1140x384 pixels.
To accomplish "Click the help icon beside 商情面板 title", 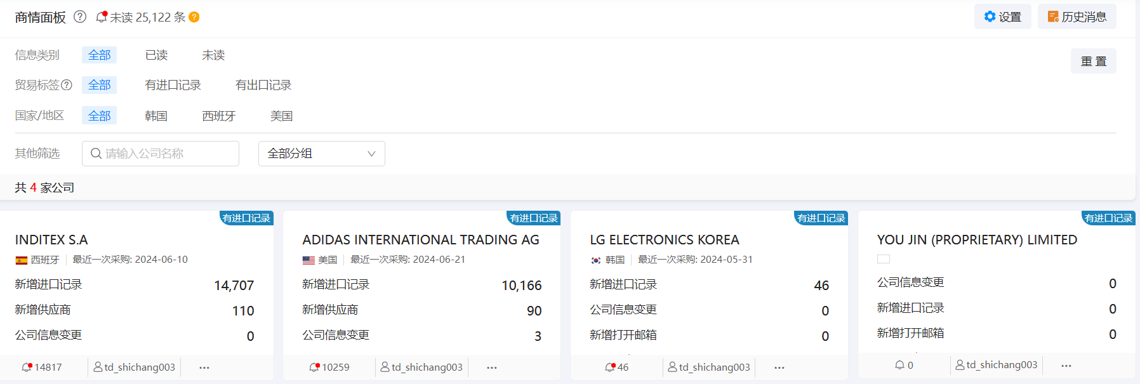I will tap(80, 17).
